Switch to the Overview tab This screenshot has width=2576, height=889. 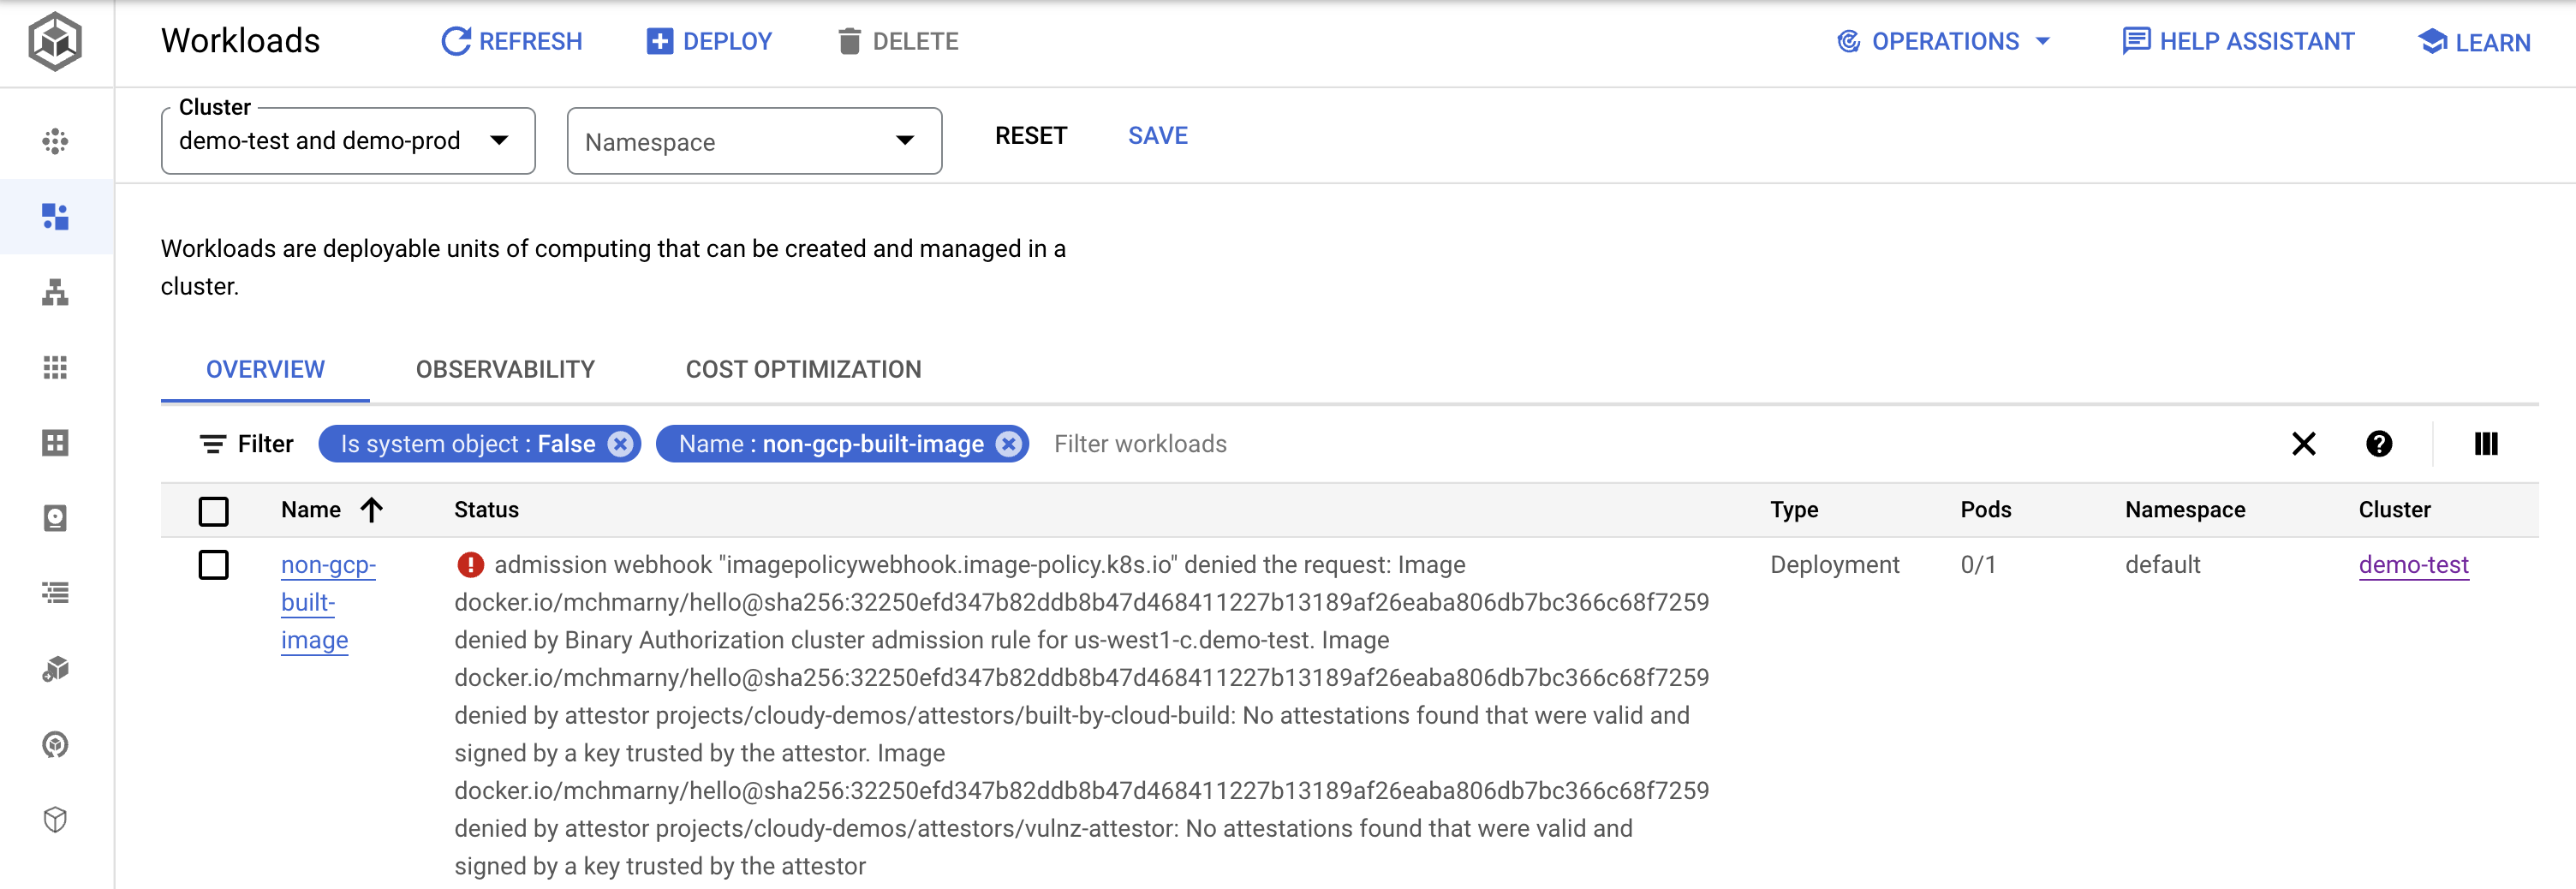click(x=265, y=370)
